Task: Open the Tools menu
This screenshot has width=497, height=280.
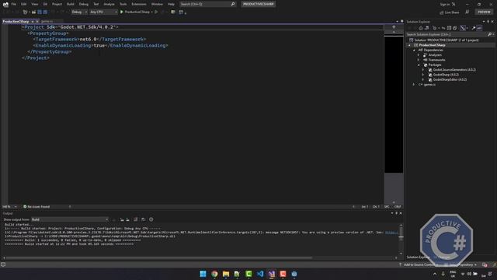Action: (123, 4)
